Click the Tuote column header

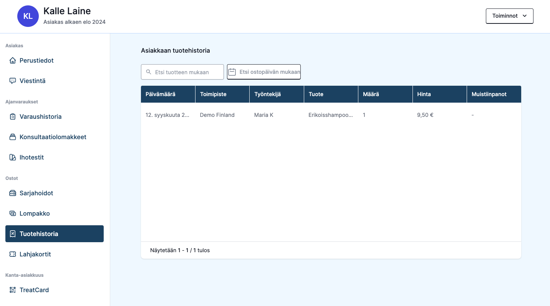[331, 94]
